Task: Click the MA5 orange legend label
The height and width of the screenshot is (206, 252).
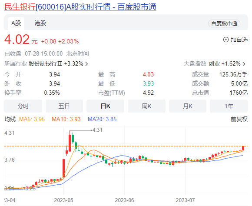Action: tap(32, 119)
